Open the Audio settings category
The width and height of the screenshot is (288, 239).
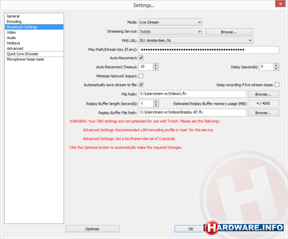click(x=34, y=37)
